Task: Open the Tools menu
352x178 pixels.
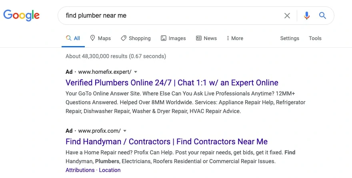Action: pos(315,38)
